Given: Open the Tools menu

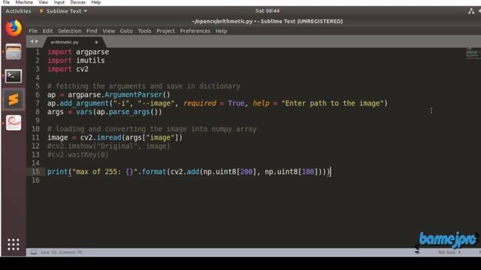Looking at the screenshot, I should point(144,31).
